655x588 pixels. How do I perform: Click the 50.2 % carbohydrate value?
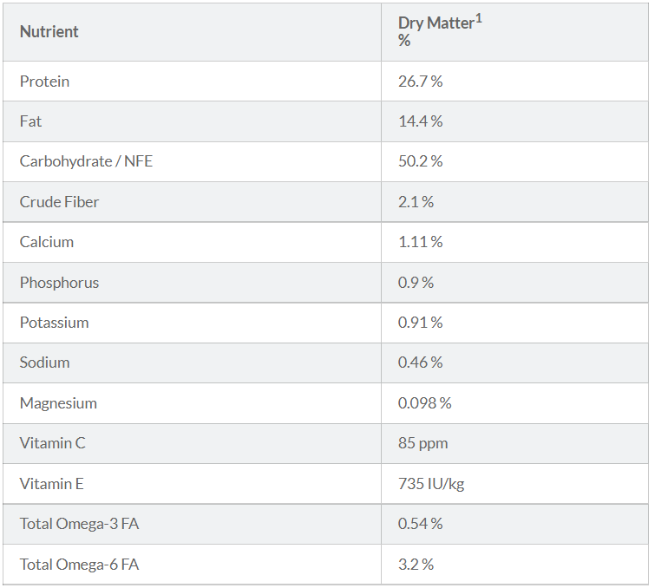pyautogui.click(x=420, y=161)
